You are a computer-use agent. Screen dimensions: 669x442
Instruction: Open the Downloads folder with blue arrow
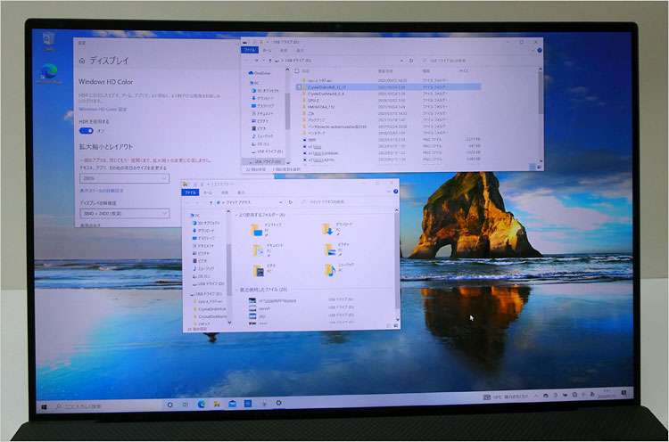329,231
